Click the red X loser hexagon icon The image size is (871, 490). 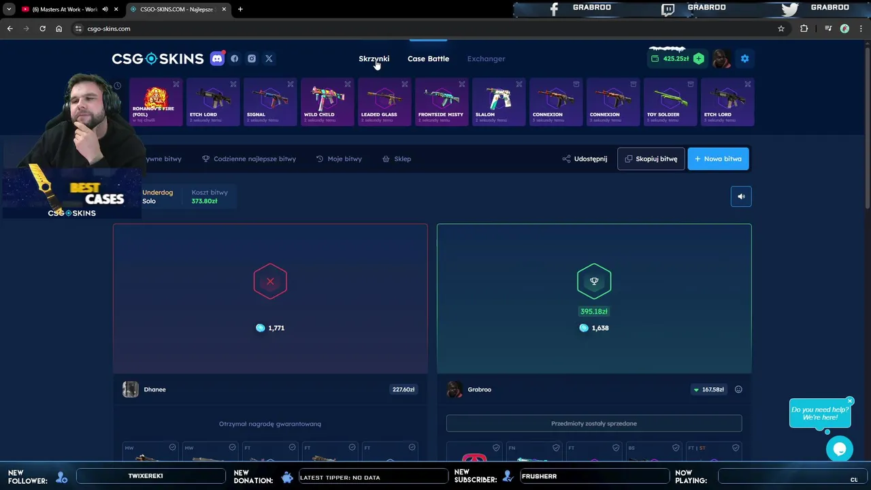click(270, 281)
